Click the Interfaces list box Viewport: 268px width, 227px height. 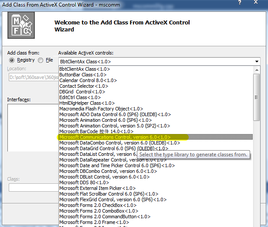pos(33,127)
